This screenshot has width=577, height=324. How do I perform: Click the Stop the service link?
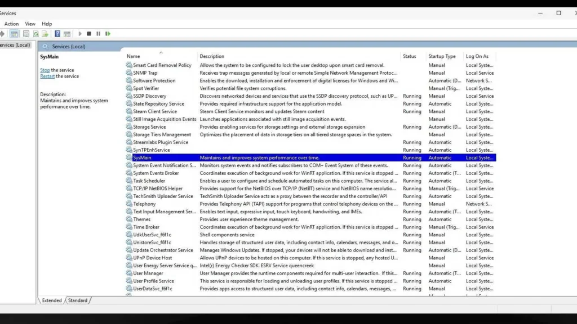click(x=45, y=70)
